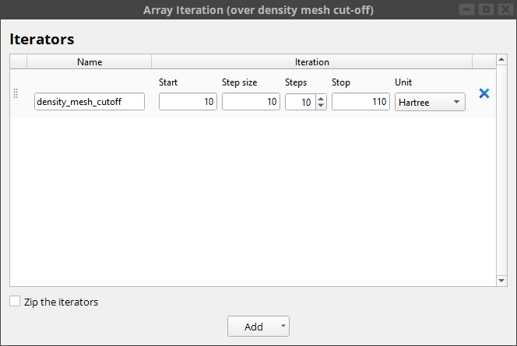The width and height of the screenshot is (517, 346).
Task: Open the Hartree unit dropdown
Action: (x=430, y=102)
